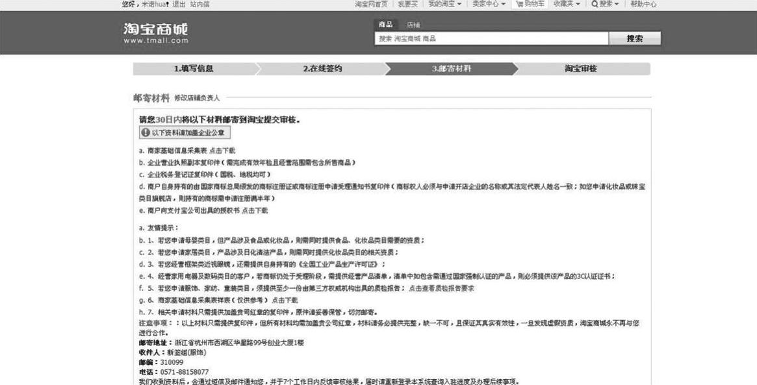This screenshot has width=757, height=385.
Task: Go to step 2.在线签约
Action: pos(322,69)
